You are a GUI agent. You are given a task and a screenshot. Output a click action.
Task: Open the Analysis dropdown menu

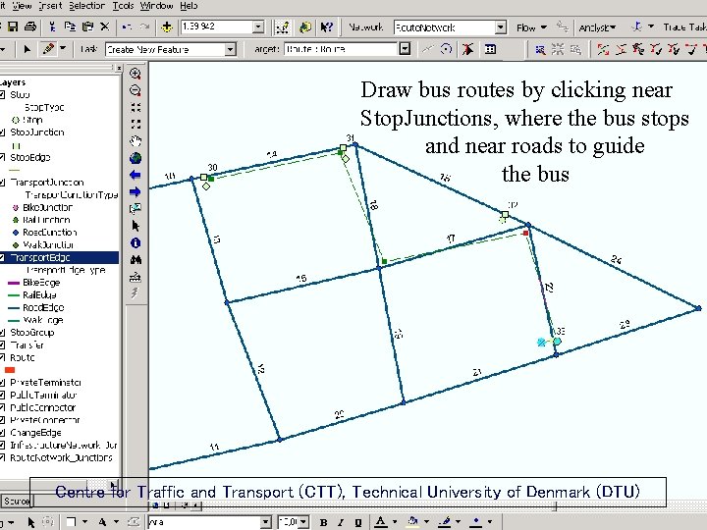pos(597,27)
